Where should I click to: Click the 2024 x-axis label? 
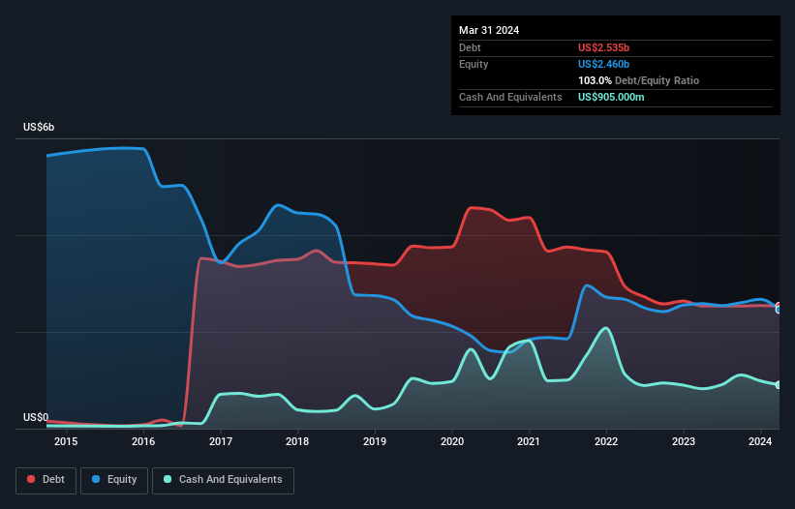760,441
